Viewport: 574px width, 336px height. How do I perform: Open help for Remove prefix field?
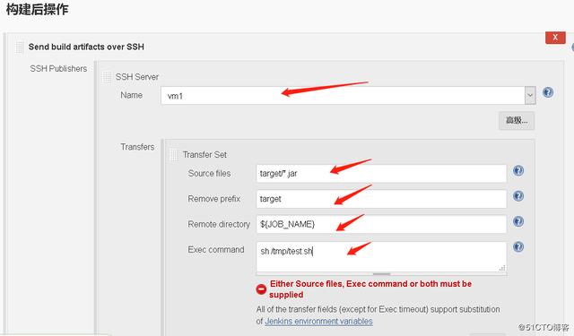coord(518,196)
